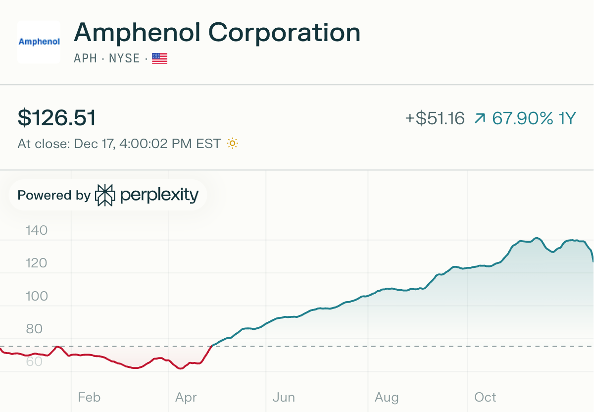Viewport: 594px width, 412px height.
Task: Click the Powered by Perplexity badge
Action: [x=107, y=195]
